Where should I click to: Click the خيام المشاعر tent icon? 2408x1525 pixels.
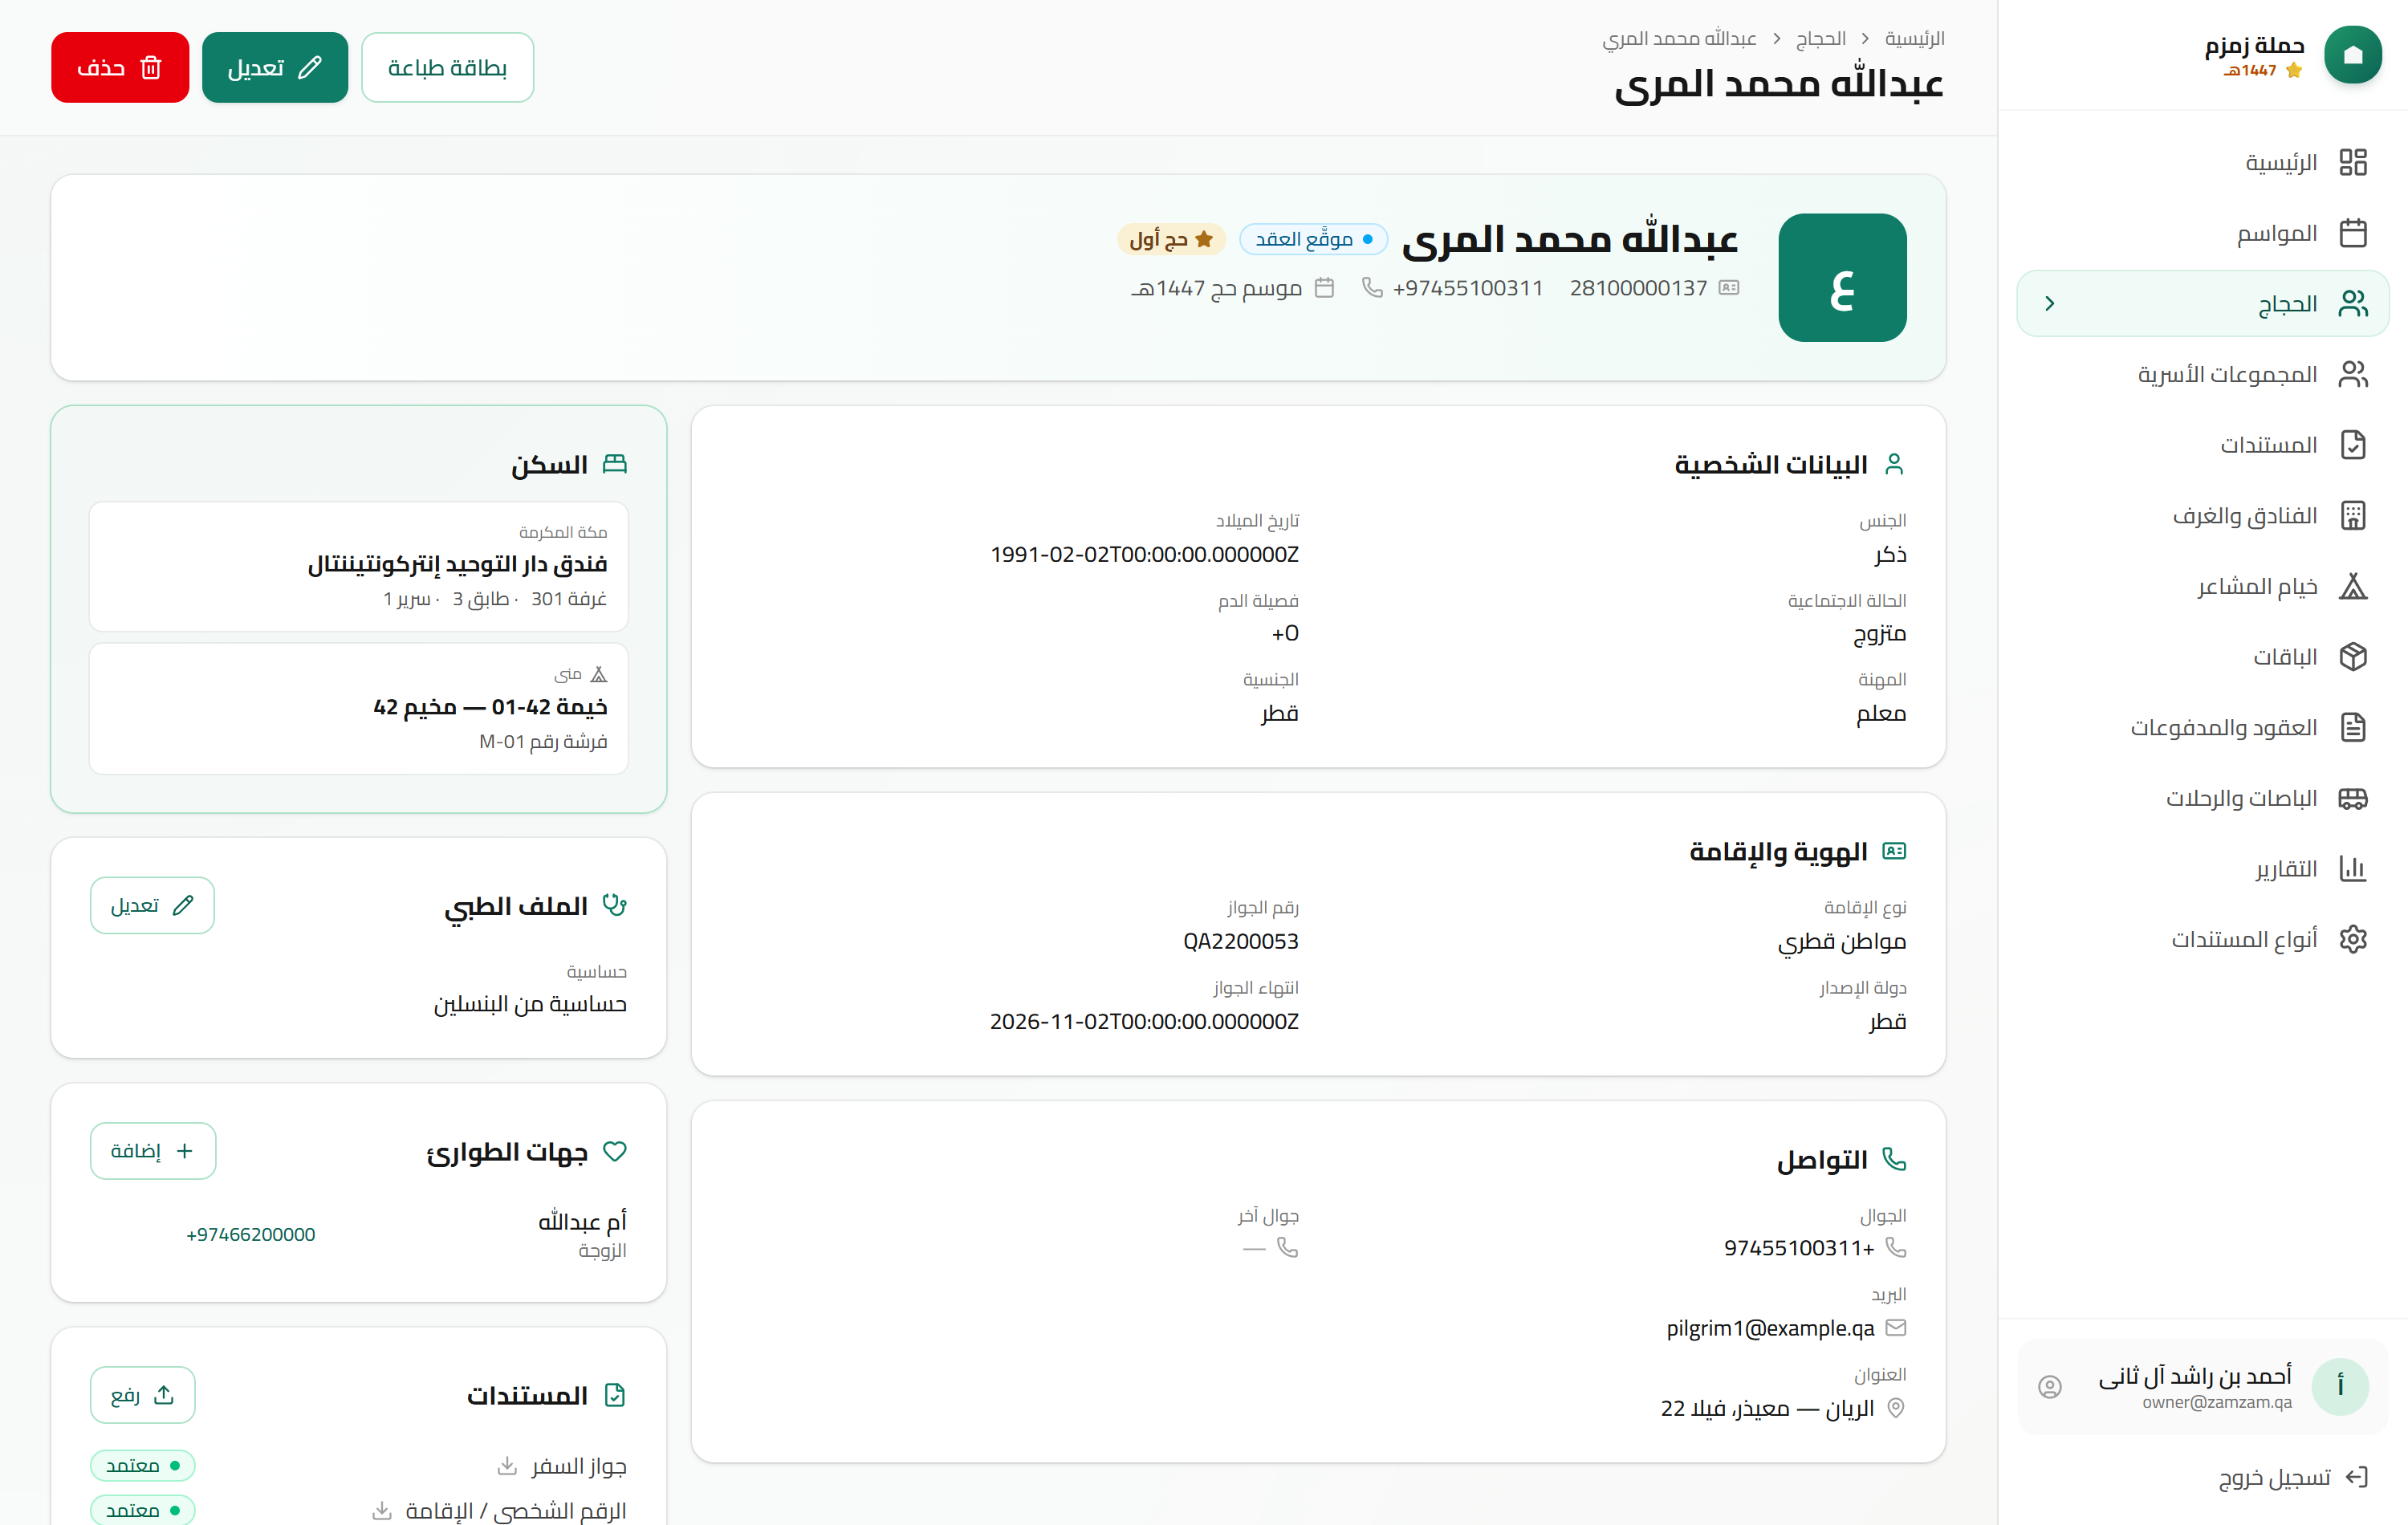2352,586
